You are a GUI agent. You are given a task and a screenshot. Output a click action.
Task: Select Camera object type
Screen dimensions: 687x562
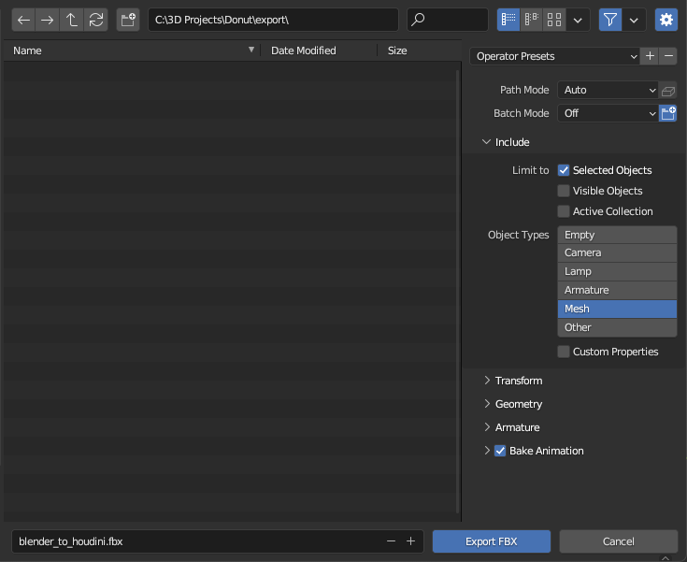(x=617, y=252)
